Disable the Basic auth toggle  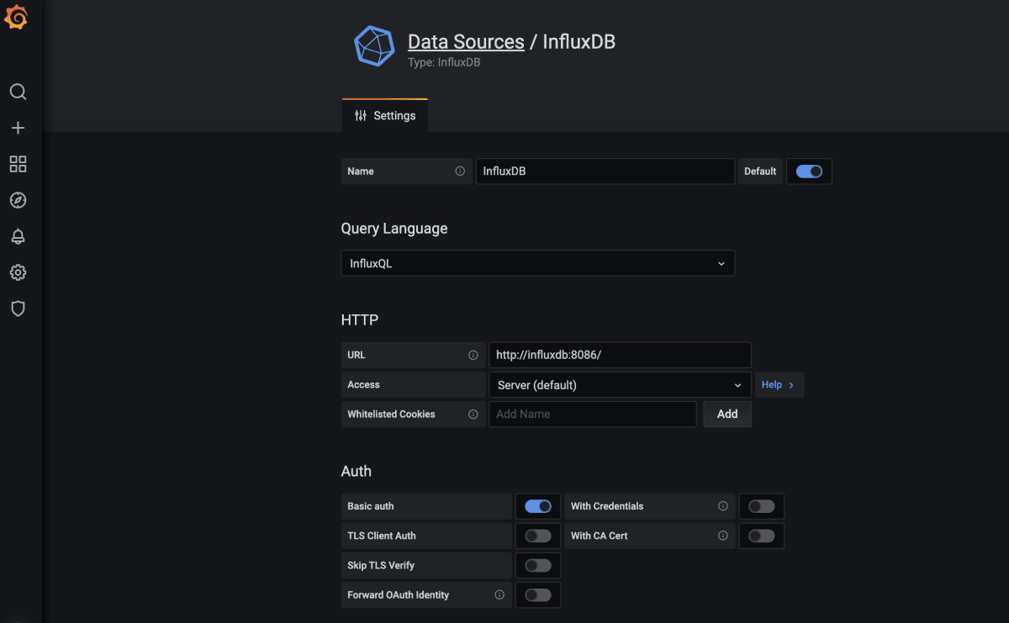click(x=538, y=506)
